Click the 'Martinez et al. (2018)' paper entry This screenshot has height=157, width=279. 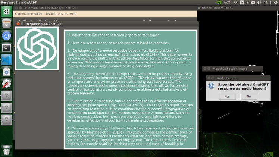coord(130,136)
